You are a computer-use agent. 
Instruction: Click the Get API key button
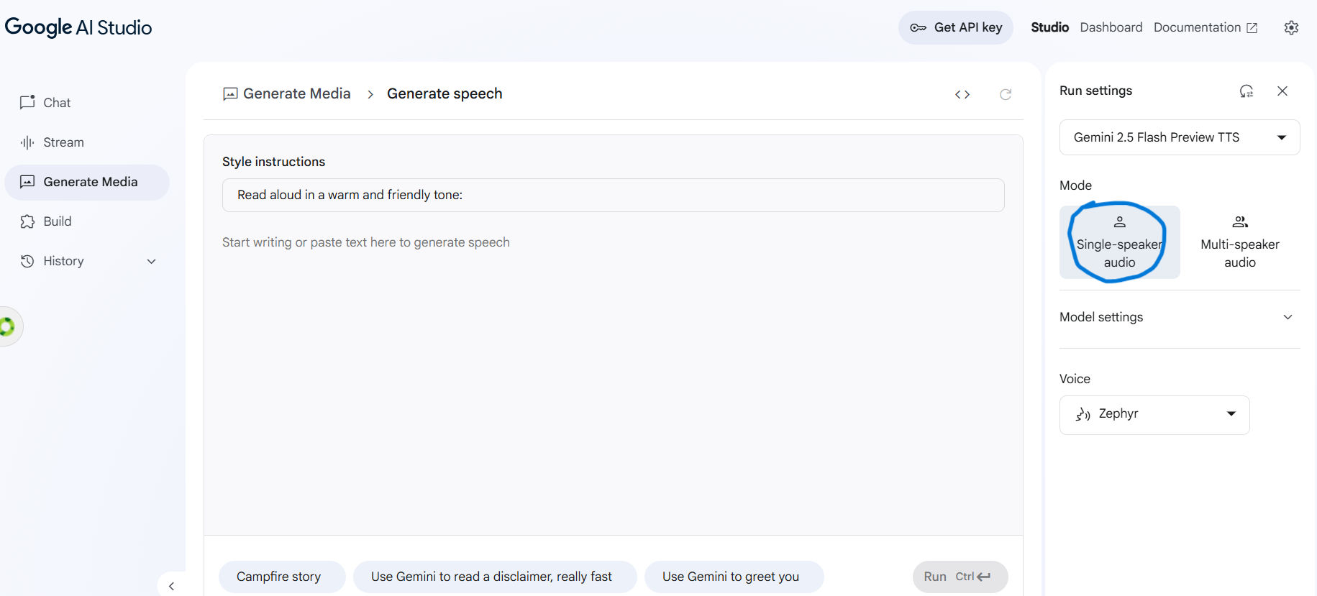[x=955, y=27]
